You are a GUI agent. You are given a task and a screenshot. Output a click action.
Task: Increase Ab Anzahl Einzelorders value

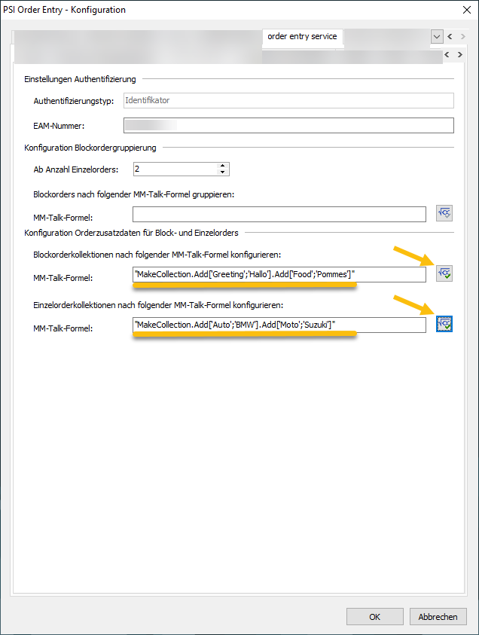pos(222,166)
